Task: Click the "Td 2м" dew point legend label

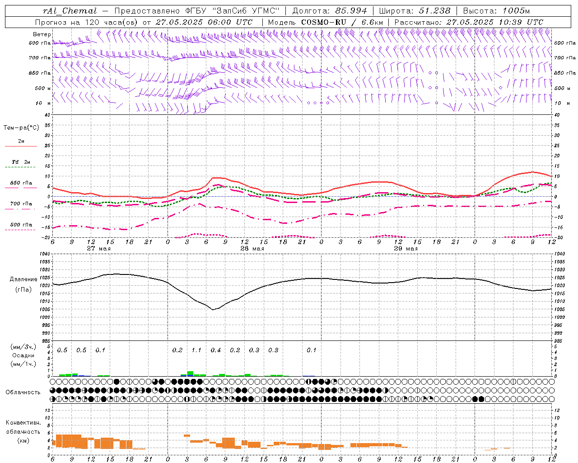Action: coord(21,162)
